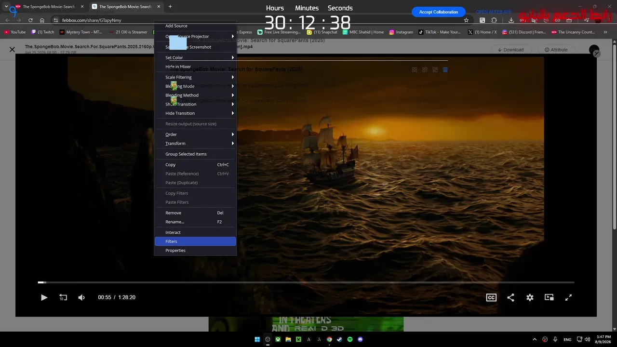Follow the OPEN IN FEB APP link
Viewport: 617px width, 347px height.
click(494, 12)
